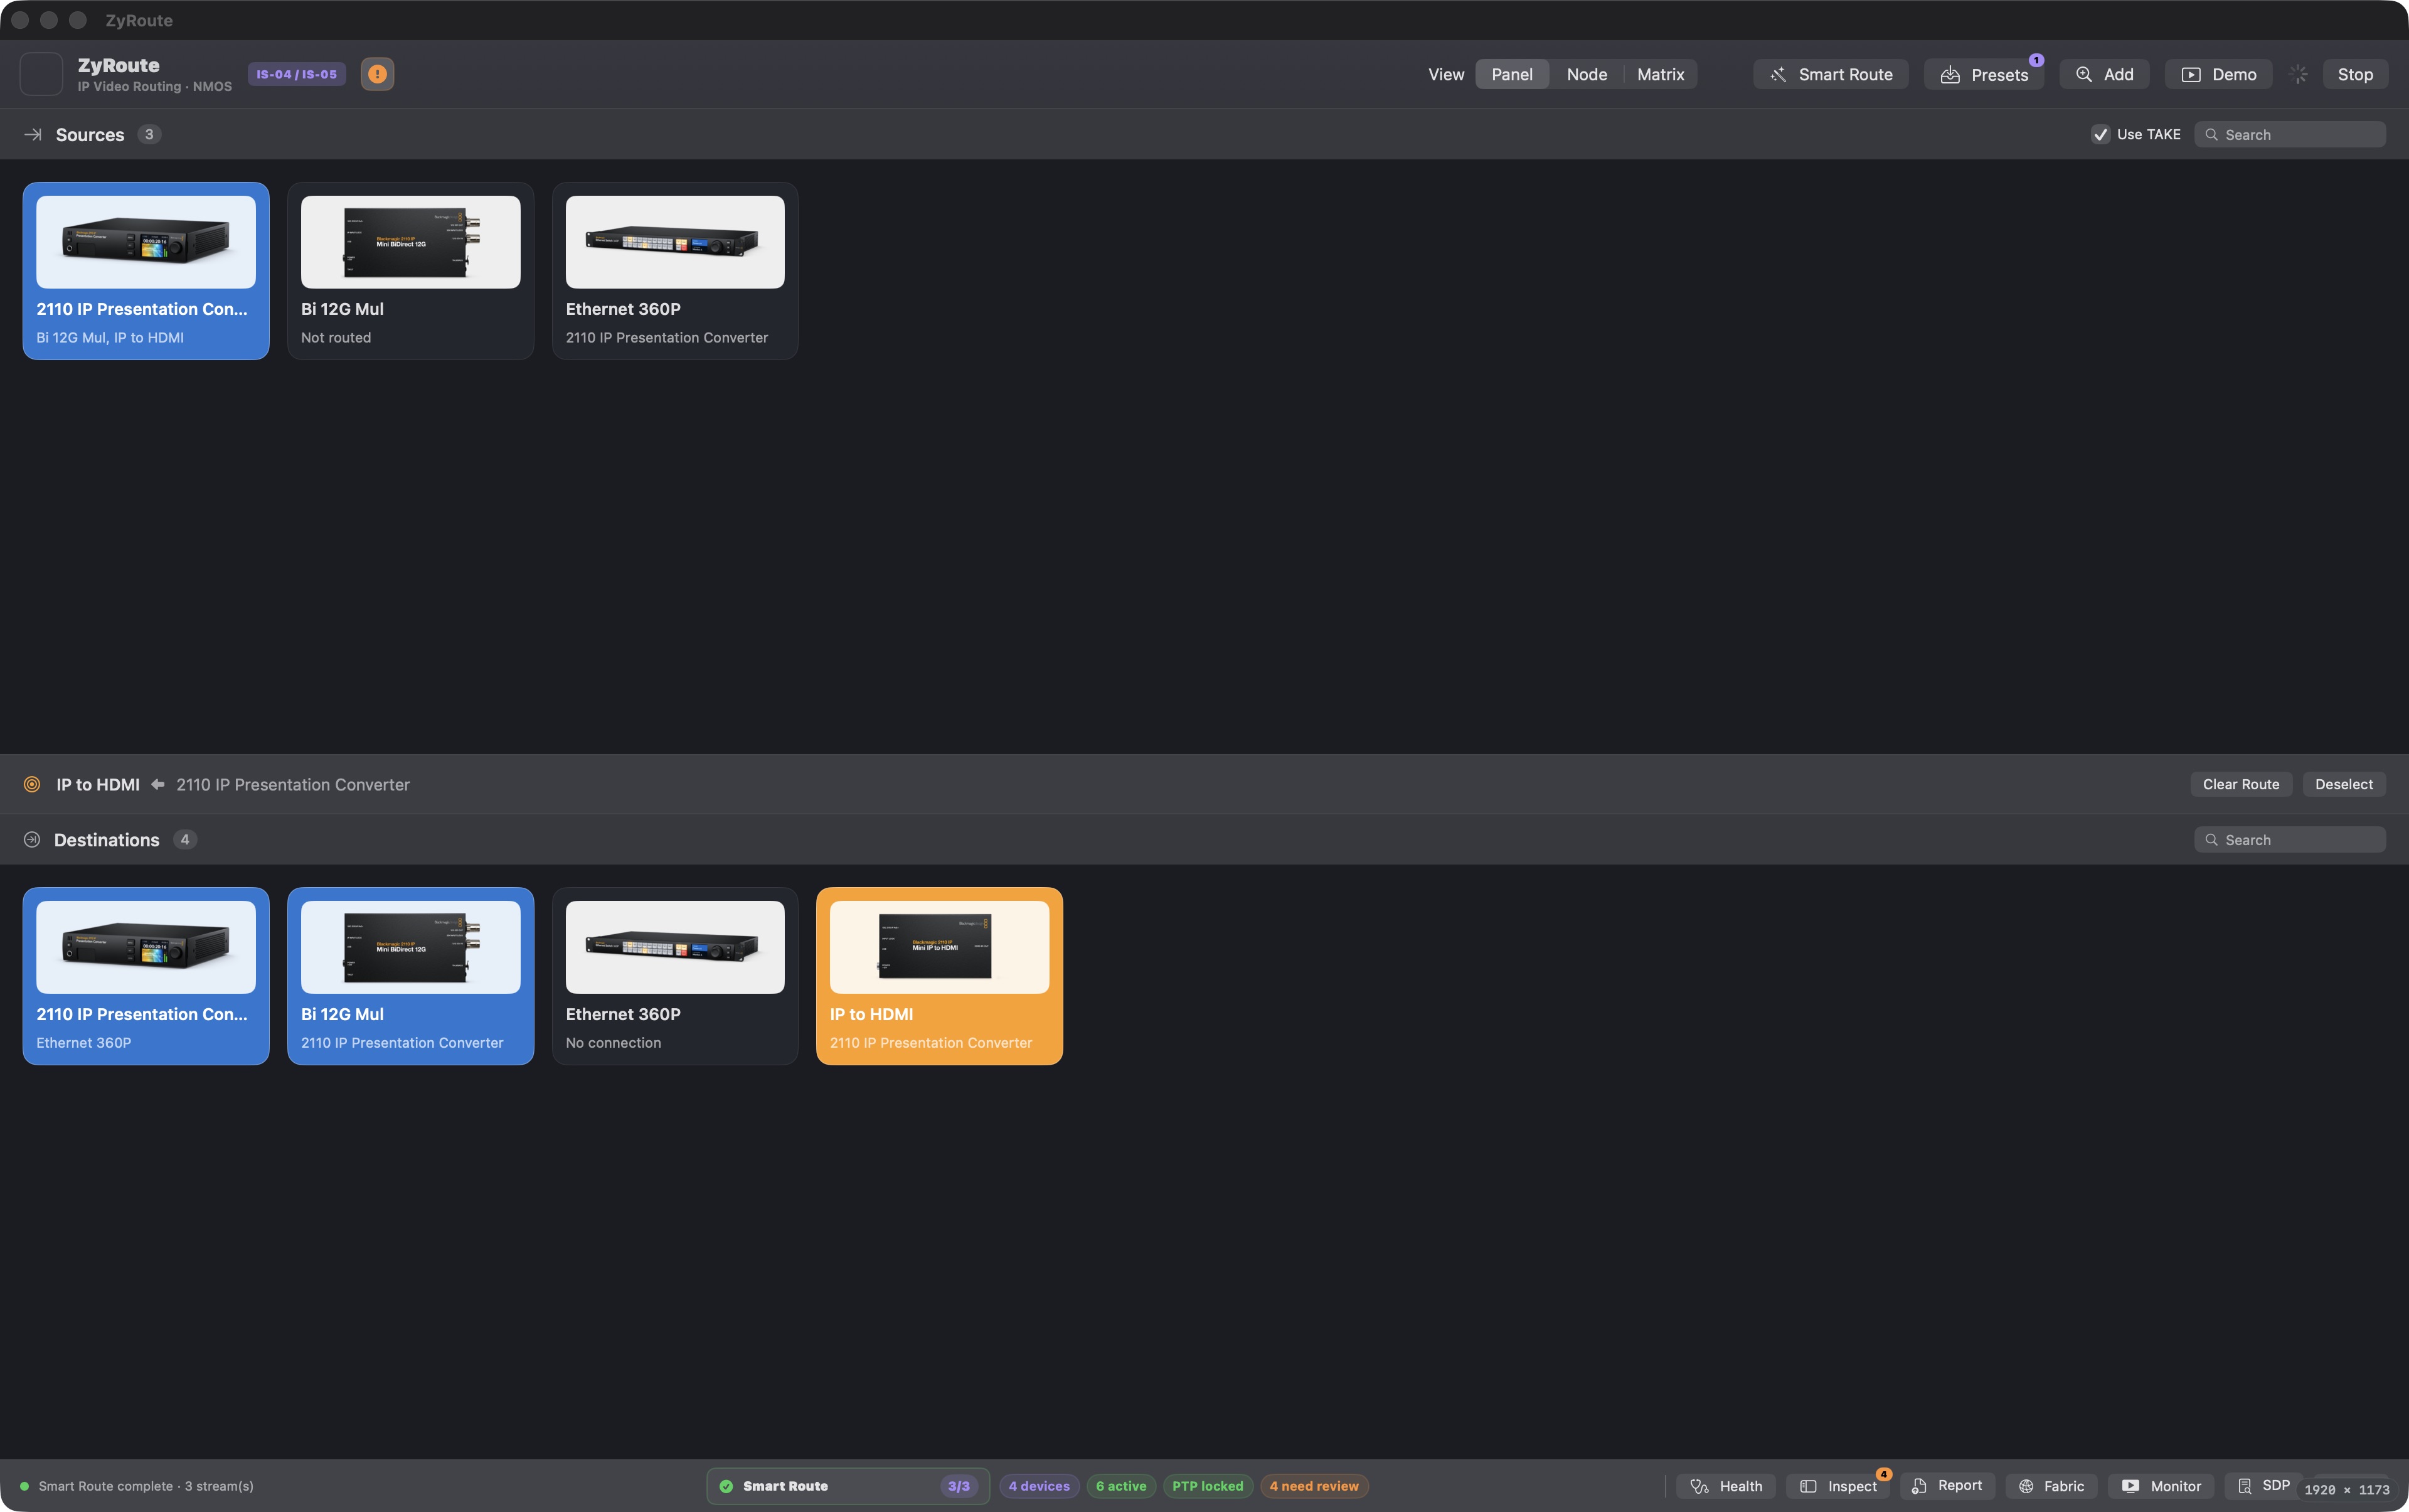Switch to the Panel view
Viewport: 2409px width, 1512px height.
[x=1511, y=74]
